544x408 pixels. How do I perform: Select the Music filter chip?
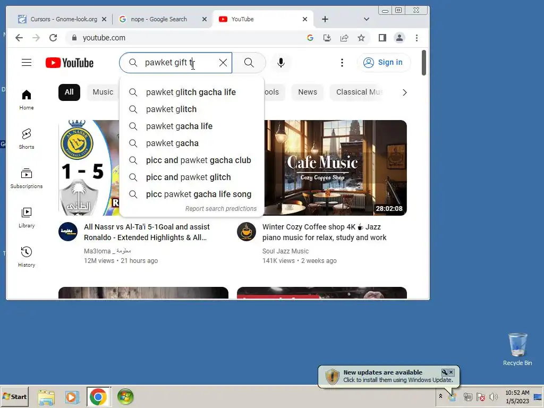(103, 92)
